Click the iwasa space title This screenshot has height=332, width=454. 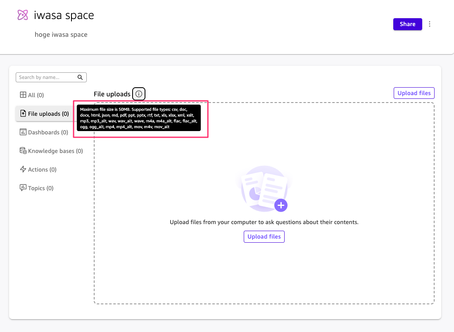[64, 16]
